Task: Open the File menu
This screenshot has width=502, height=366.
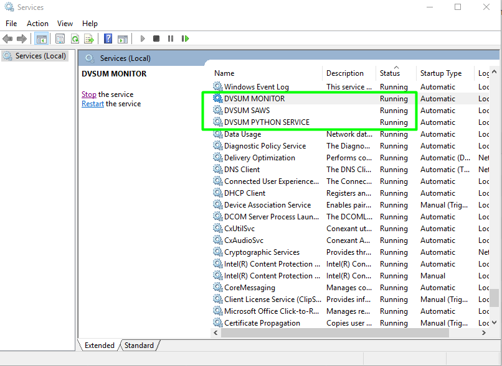Action: pyautogui.click(x=11, y=24)
